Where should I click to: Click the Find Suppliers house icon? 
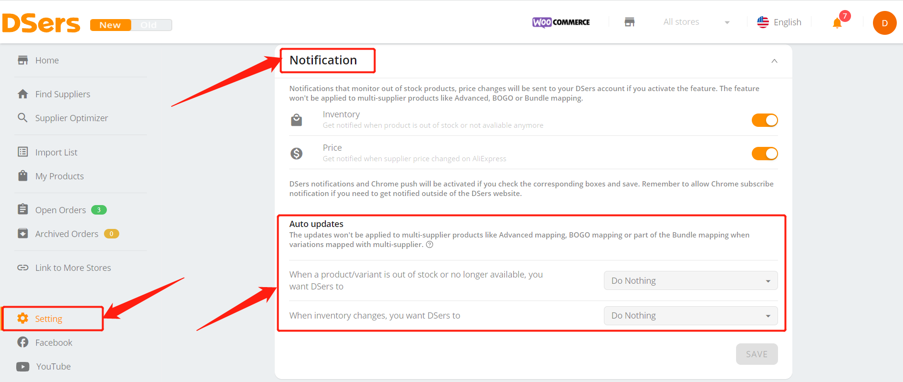[23, 94]
